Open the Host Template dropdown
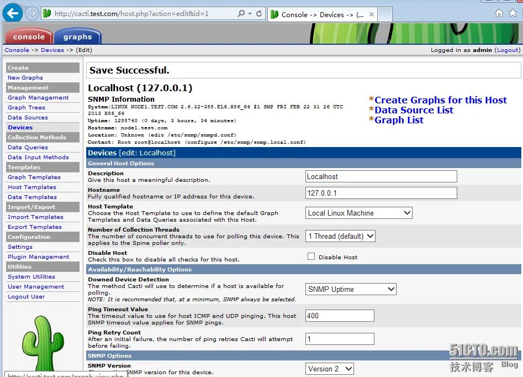Image resolution: width=523 pixels, height=377 pixels. [x=358, y=213]
